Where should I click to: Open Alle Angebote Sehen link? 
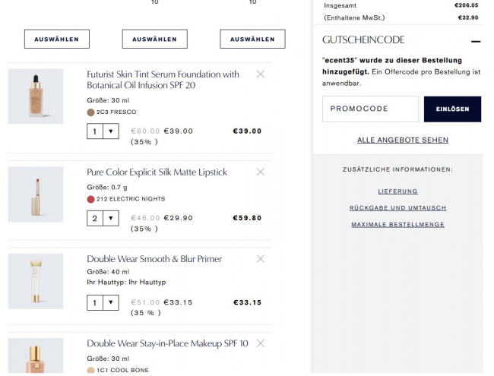click(x=403, y=140)
